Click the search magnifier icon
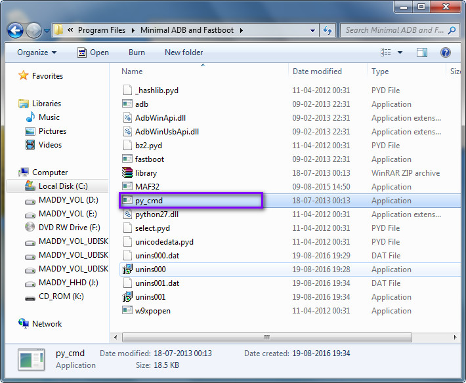 coord(452,30)
